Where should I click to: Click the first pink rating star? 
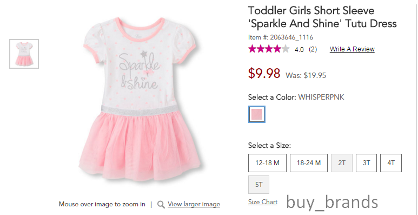(252, 49)
